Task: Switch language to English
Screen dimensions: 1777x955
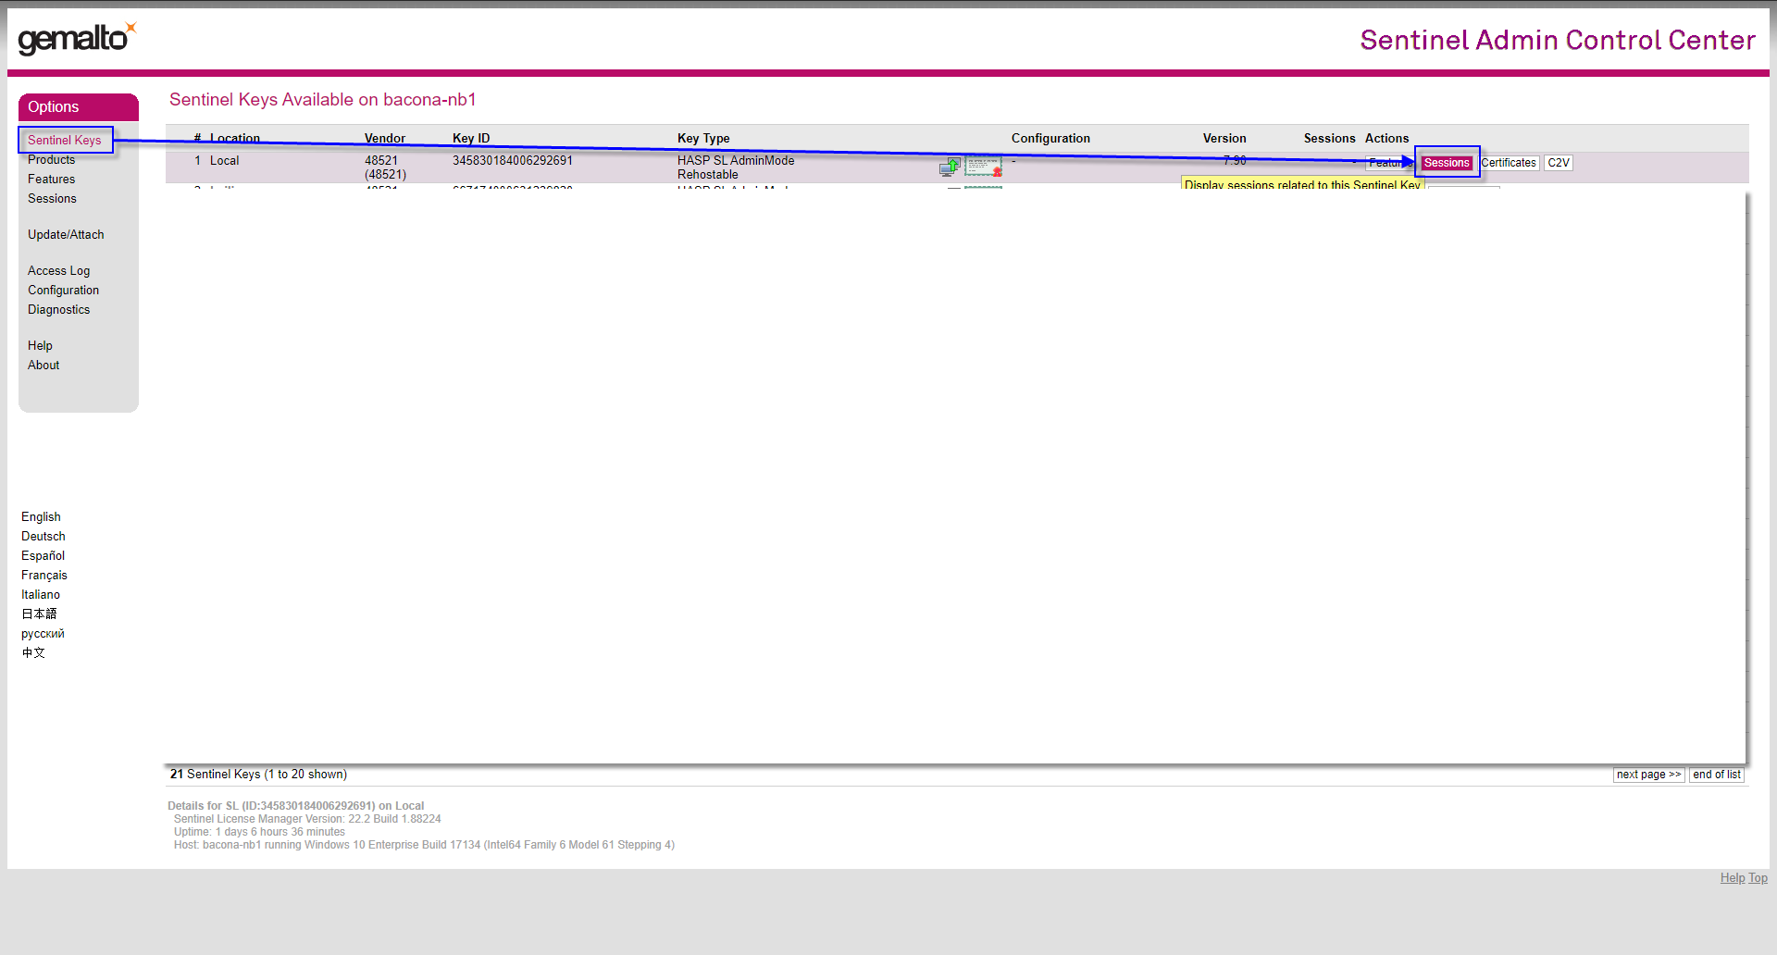Action: tap(42, 517)
